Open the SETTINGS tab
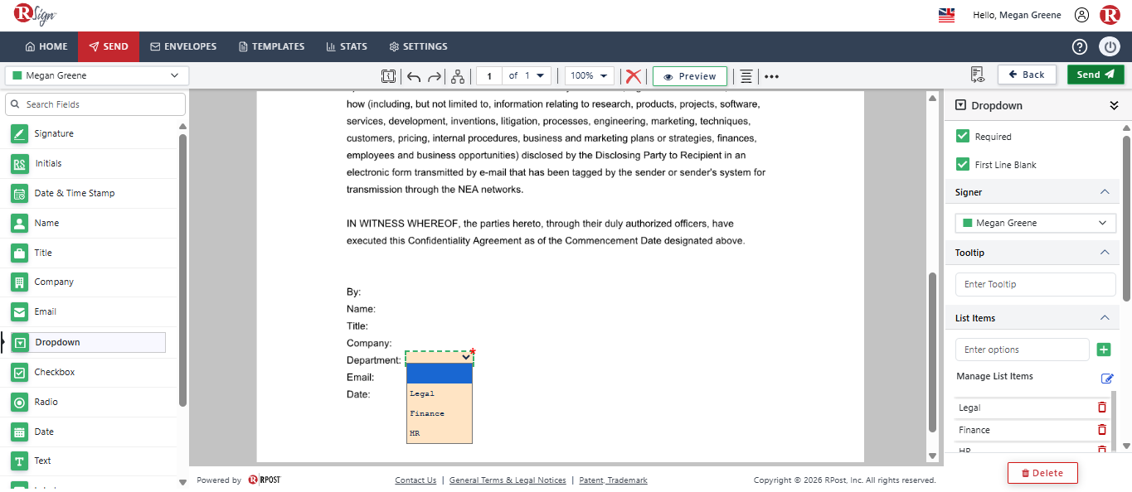 pyautogui.click(x=418, y=46)
